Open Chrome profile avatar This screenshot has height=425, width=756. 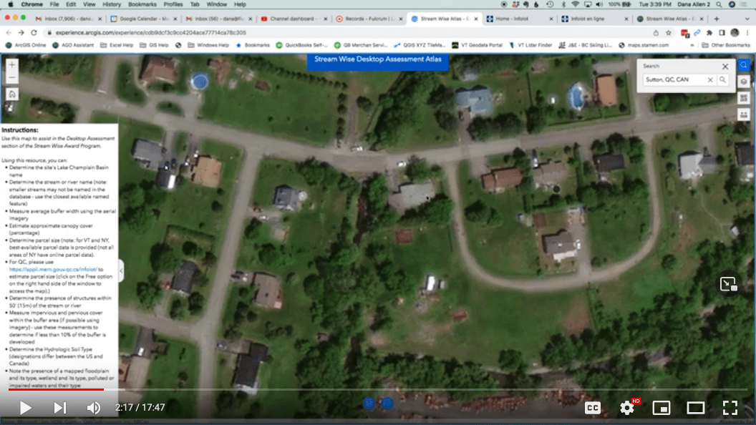735,33
